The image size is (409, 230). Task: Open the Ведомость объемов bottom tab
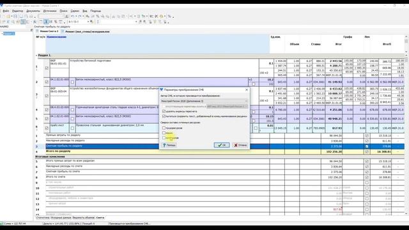tap(83, 217)
